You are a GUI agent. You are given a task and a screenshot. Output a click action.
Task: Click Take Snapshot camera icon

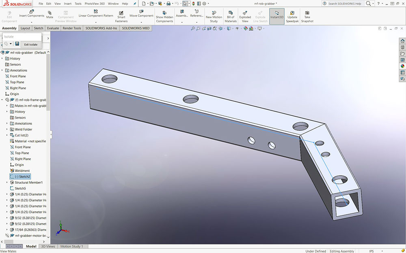pos(307,13)
